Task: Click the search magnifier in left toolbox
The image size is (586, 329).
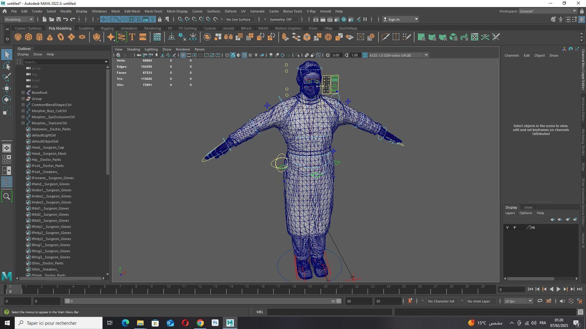Action: pyautogui.click(x=7, y=196)
